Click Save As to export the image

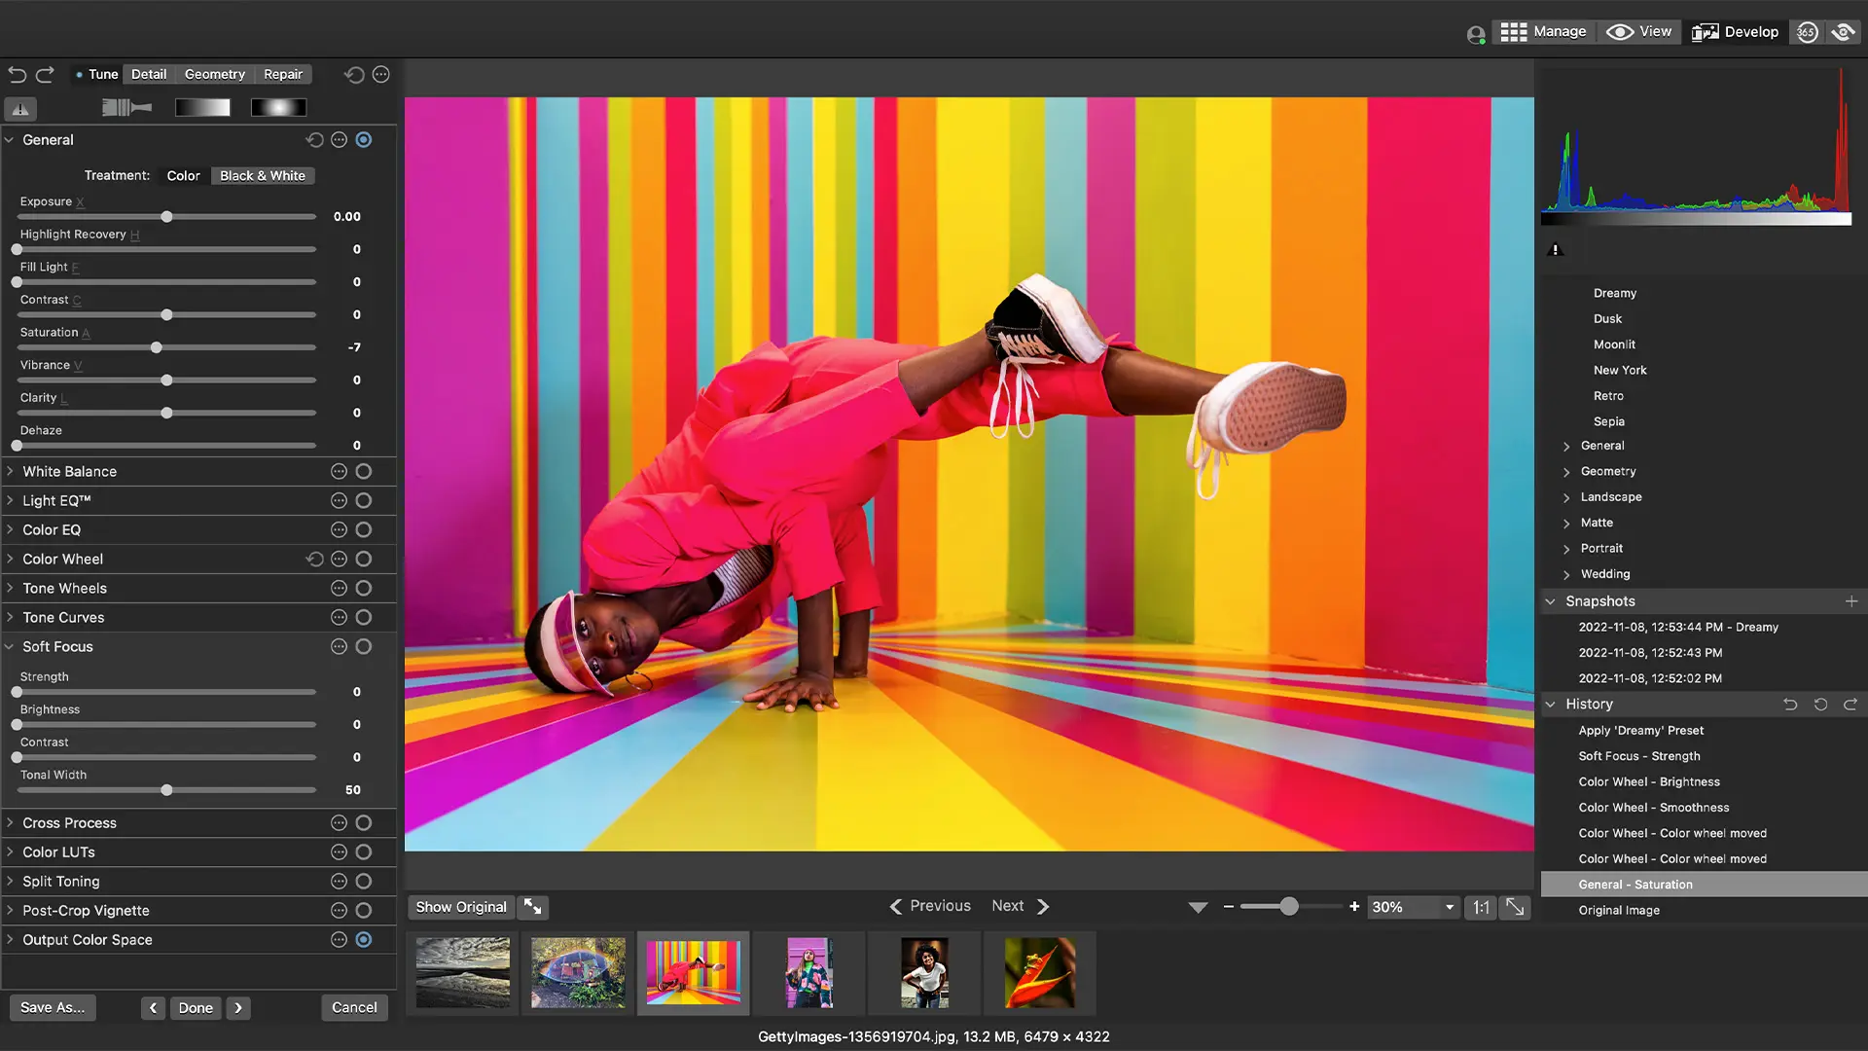[52, 1007]
